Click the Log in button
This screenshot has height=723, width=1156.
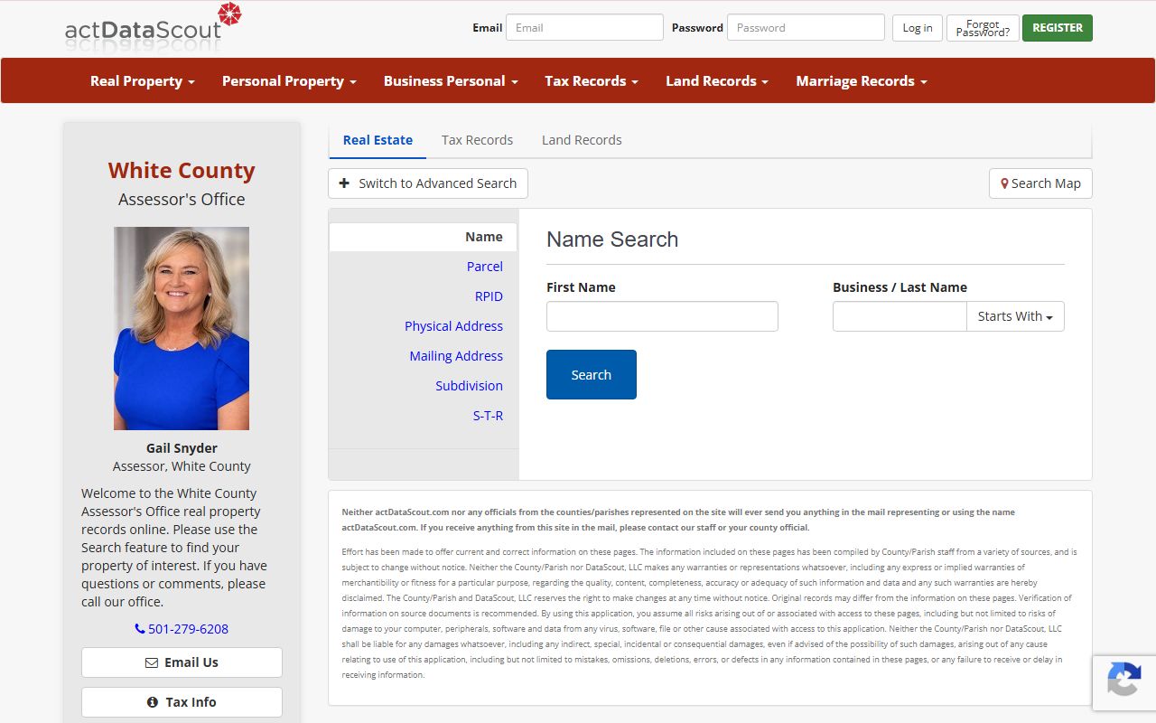(x=918, y=28)
